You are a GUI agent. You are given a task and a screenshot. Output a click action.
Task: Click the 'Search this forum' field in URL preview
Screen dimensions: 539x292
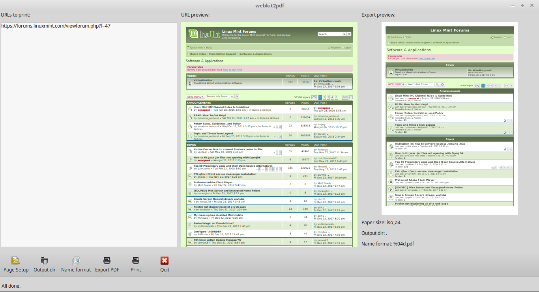(218, 97)
